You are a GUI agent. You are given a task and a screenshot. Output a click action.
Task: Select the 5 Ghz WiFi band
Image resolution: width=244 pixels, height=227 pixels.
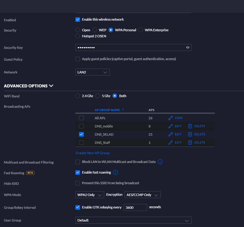click(x=98, y=96)
